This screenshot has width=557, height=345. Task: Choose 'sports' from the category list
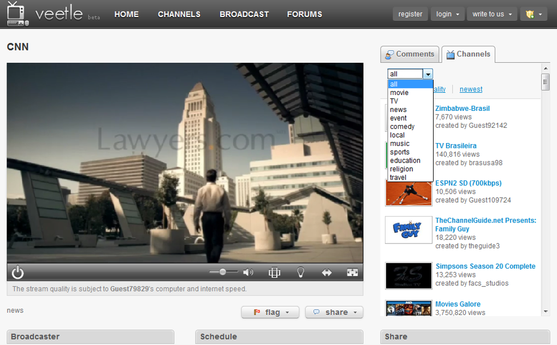point(410,152)
